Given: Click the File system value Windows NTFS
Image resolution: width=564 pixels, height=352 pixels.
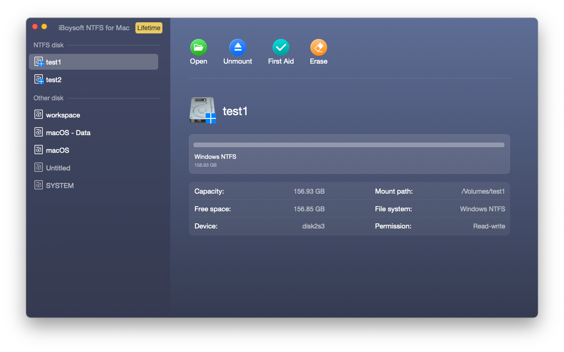Looking at the screenshot, I should (x=483, y=209).
